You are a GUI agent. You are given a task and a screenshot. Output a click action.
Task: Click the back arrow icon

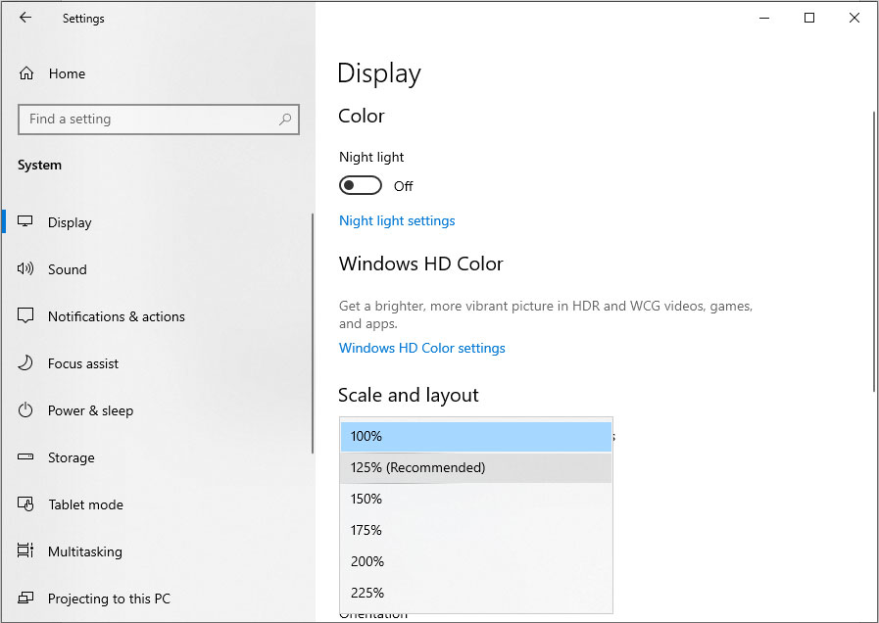point(25,18)
